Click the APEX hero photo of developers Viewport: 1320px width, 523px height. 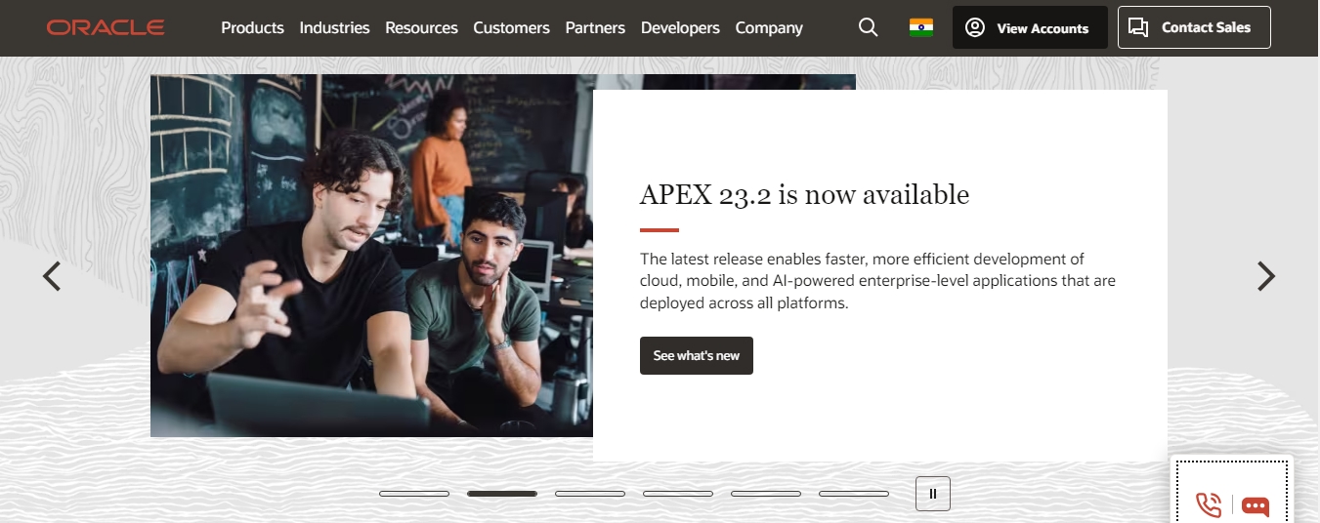tap(371, 256)
